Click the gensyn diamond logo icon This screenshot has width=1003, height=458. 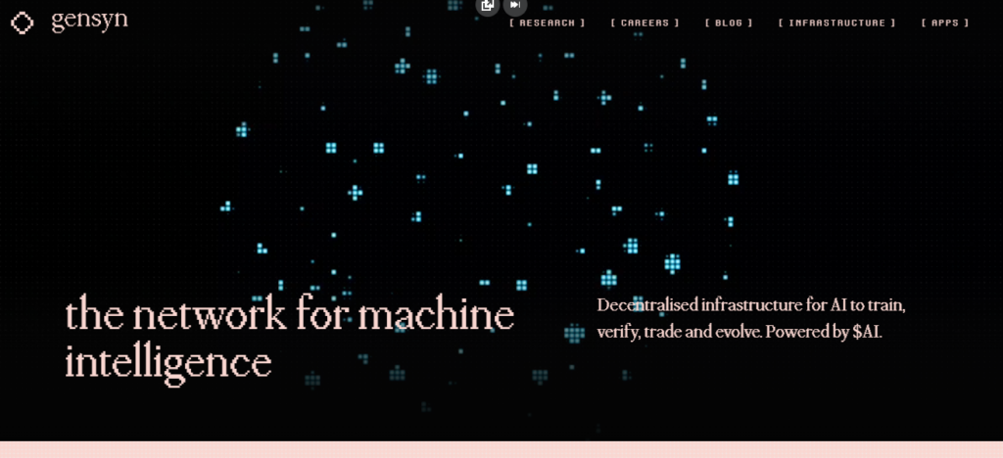coord(23,23)
